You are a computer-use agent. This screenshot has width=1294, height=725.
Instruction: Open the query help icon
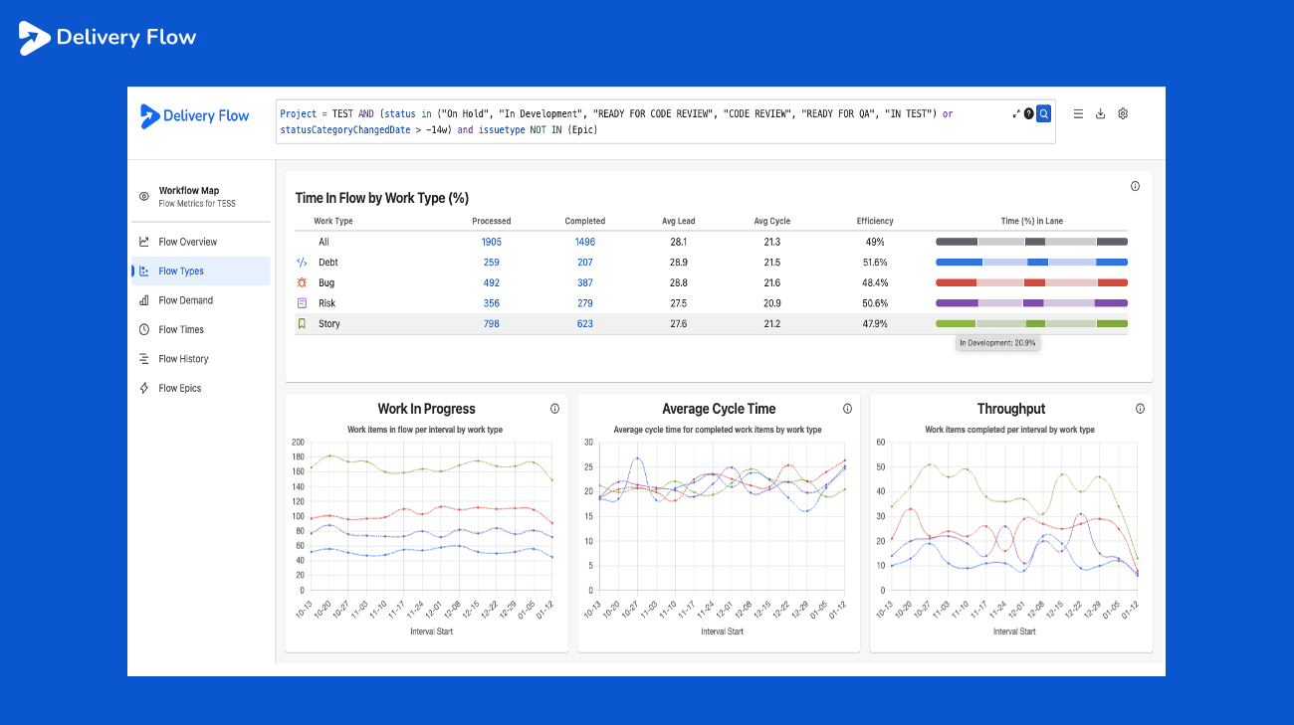tap(1028, 112)
